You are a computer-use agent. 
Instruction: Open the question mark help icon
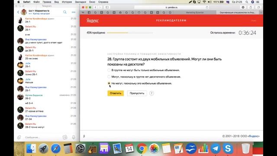(x=151, y=93)
